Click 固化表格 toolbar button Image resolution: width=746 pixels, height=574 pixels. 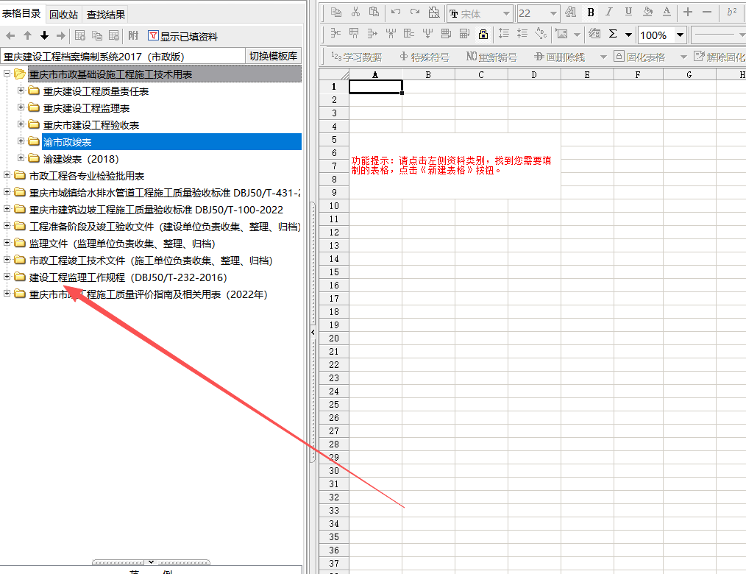point(639,57)
